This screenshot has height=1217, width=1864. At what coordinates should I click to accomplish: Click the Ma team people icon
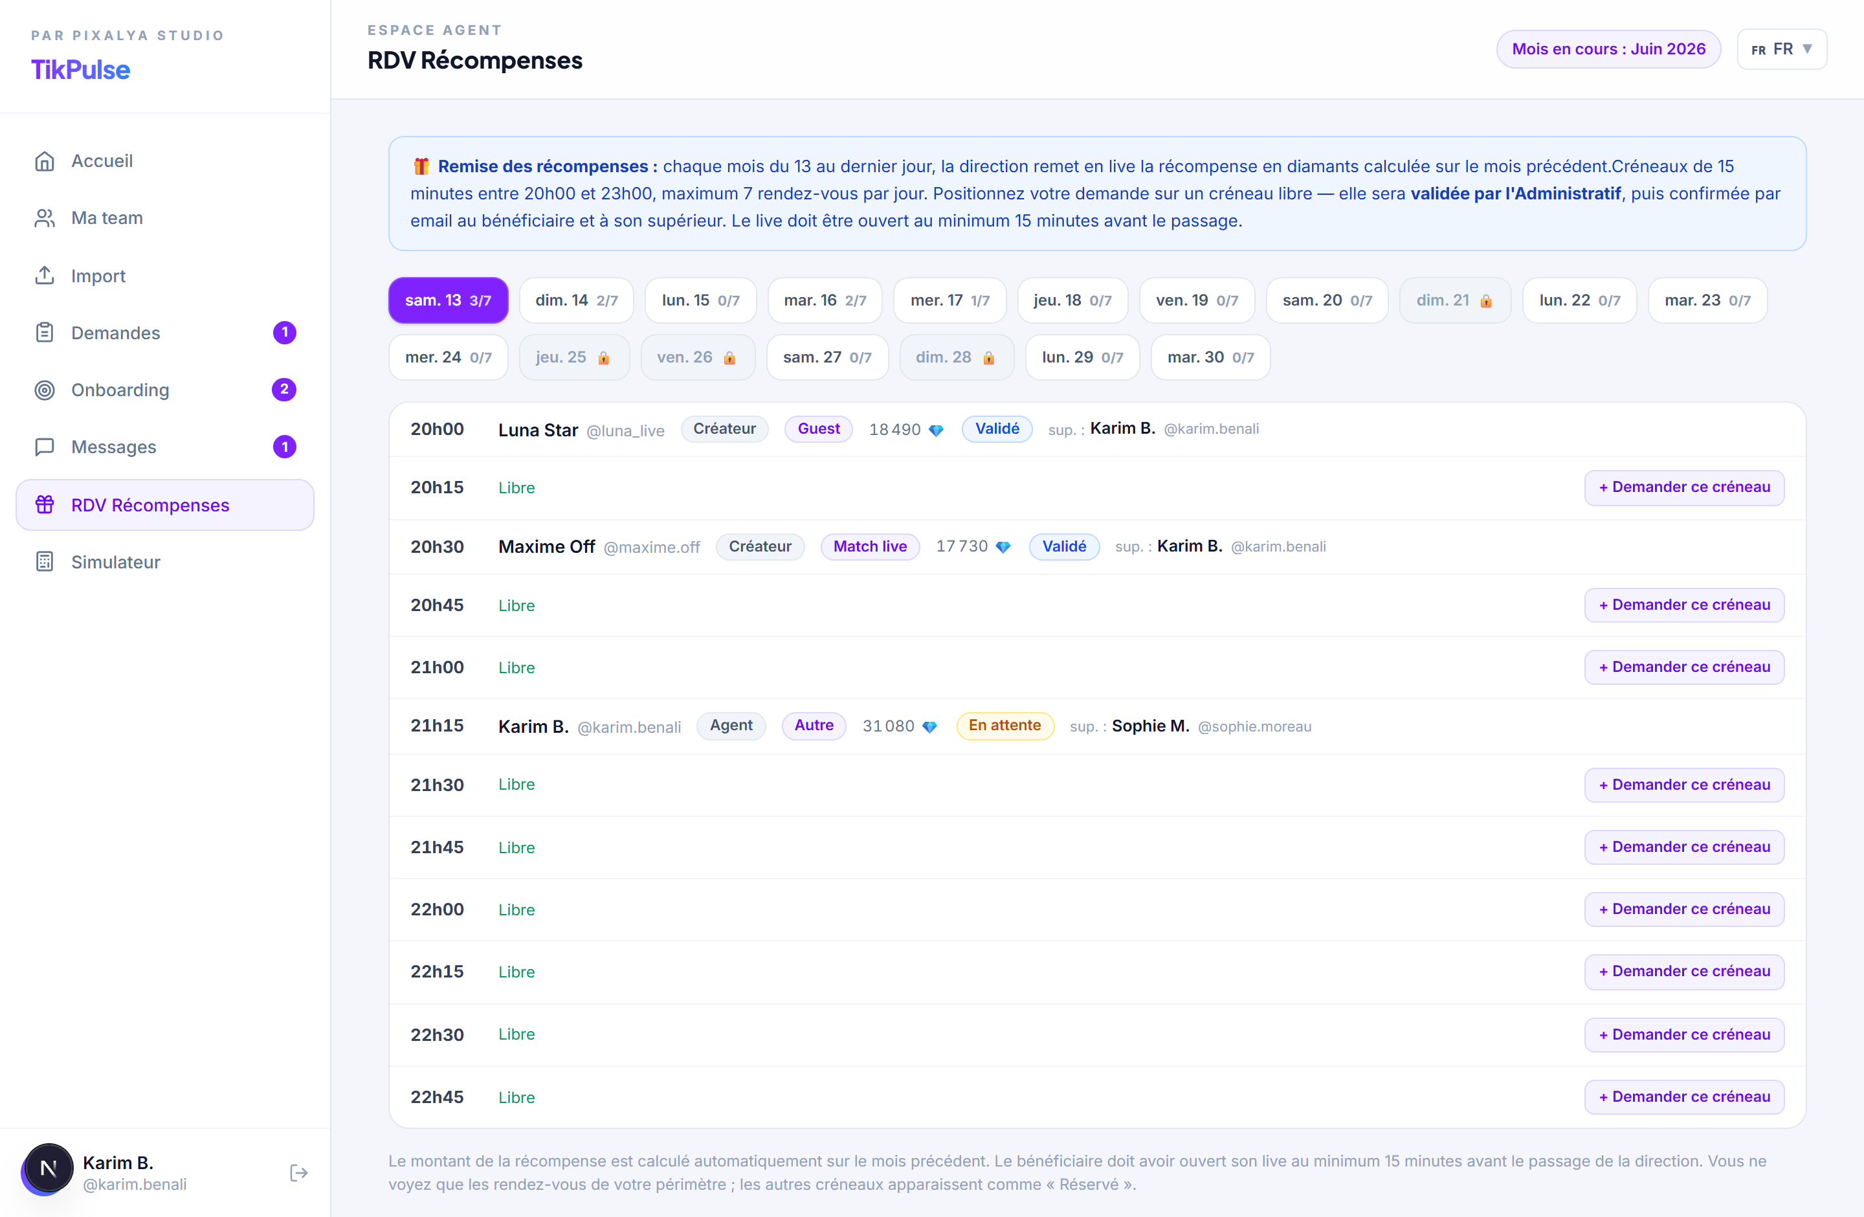coord(45,219)
